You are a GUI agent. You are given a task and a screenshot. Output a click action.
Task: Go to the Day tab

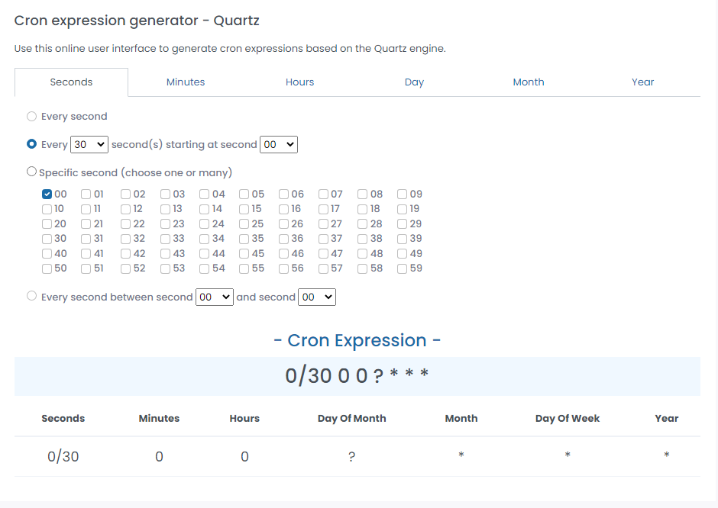(414, 82)
